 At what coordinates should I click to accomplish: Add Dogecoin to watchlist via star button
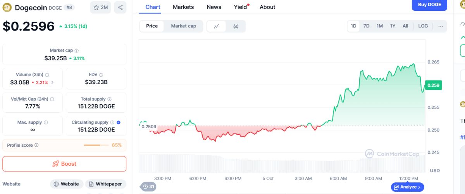point(100,7)
